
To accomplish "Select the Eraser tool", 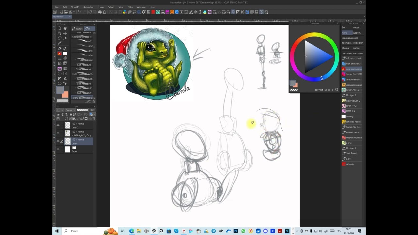I will (x=65, y=53).
